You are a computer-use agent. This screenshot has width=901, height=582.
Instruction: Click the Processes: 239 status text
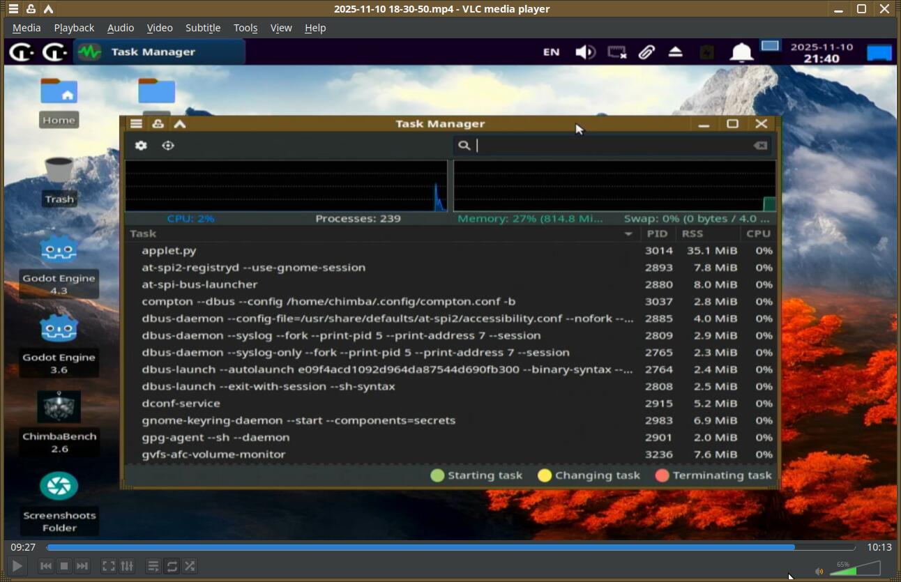click(x=358, y=218)
